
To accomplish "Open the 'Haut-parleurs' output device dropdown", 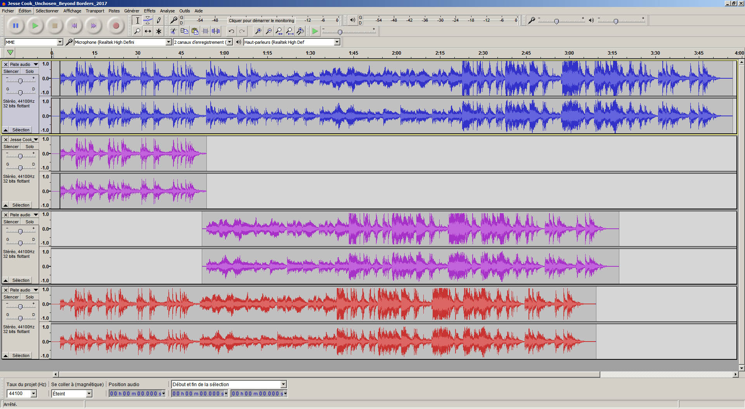I will pos(337,42).
